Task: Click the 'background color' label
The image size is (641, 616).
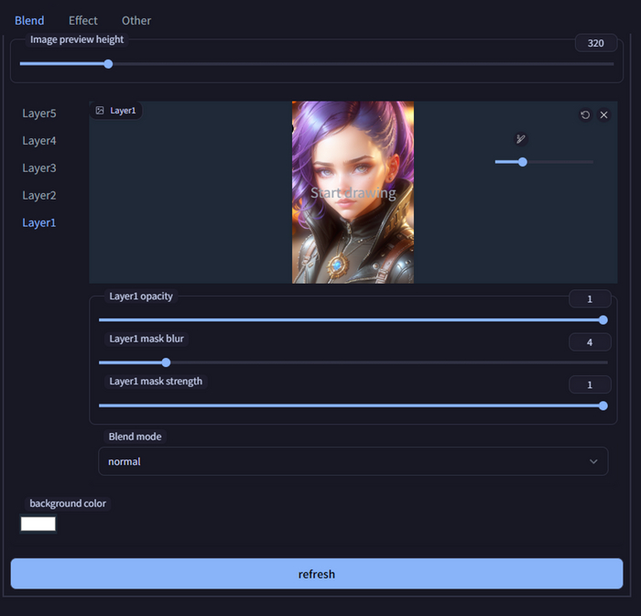Action: click(68, 503)
